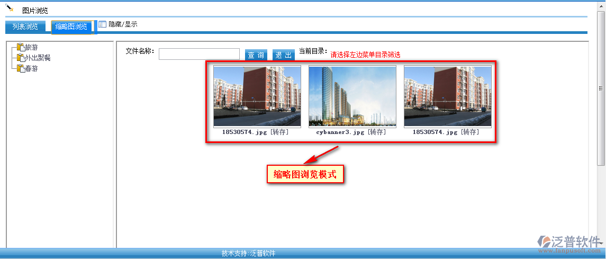Open the last 18530574.jpg building thumbnail

[448, 96]
